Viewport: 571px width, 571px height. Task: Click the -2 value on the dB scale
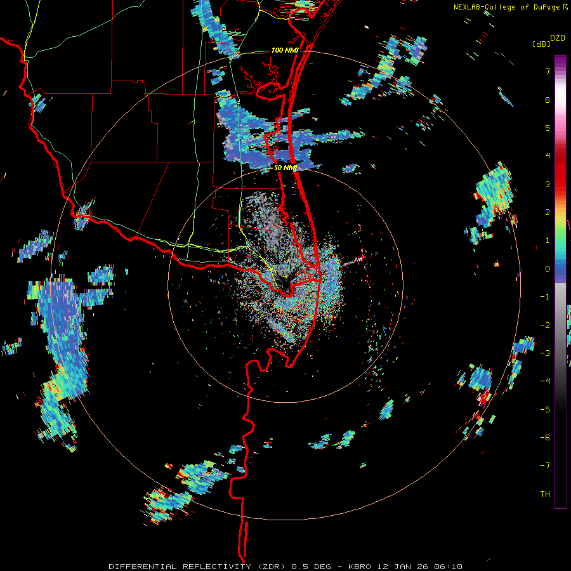coord(545,325)
